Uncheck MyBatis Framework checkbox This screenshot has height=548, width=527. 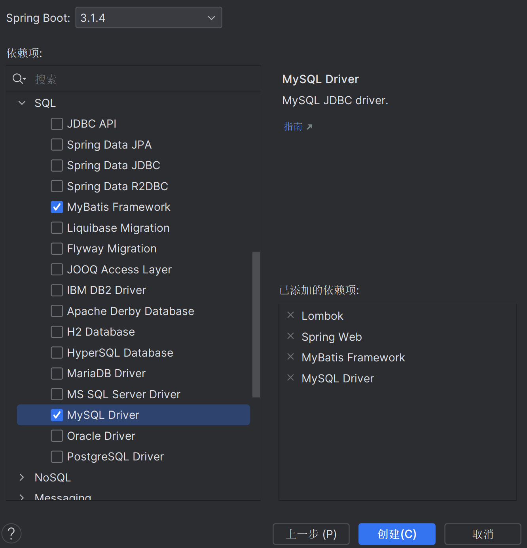(x=57, y=207)
